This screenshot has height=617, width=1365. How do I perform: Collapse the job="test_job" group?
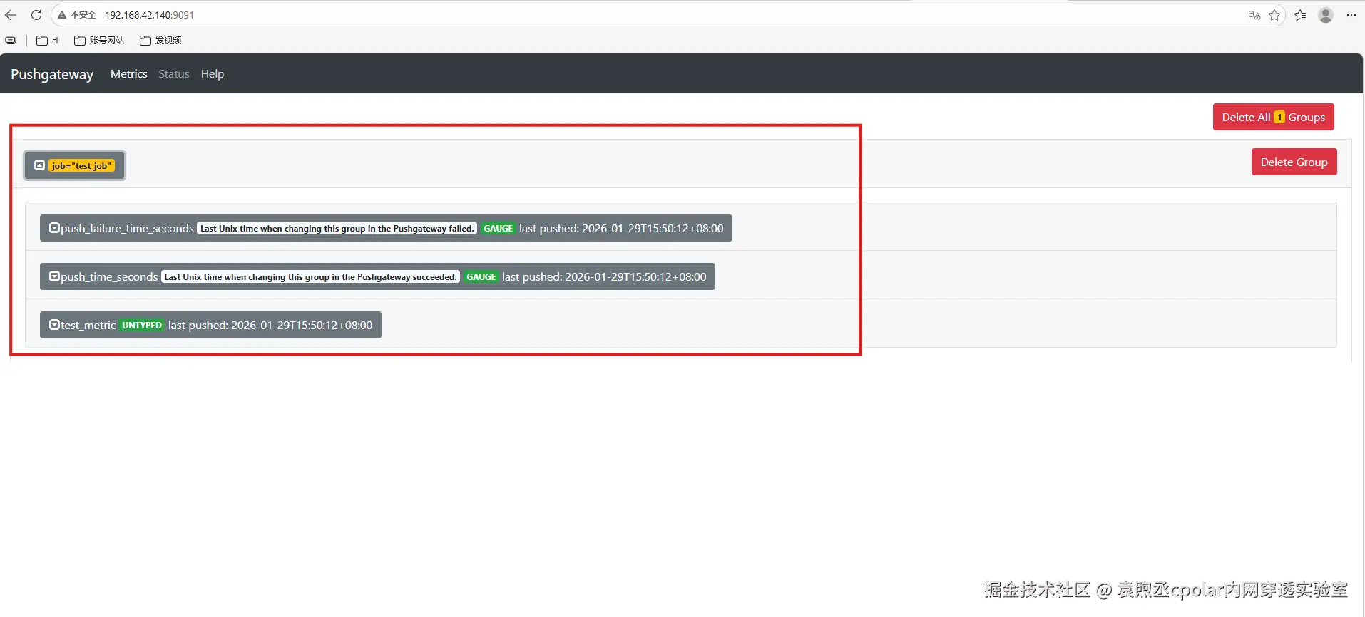75,165
